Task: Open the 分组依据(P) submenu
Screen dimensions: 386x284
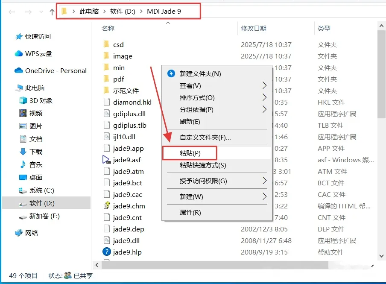Action: [x=217, y=109]
